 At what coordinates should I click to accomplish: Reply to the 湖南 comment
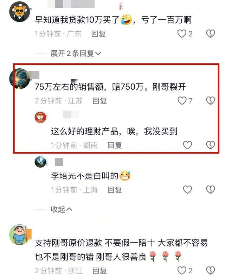click(115, 145)
